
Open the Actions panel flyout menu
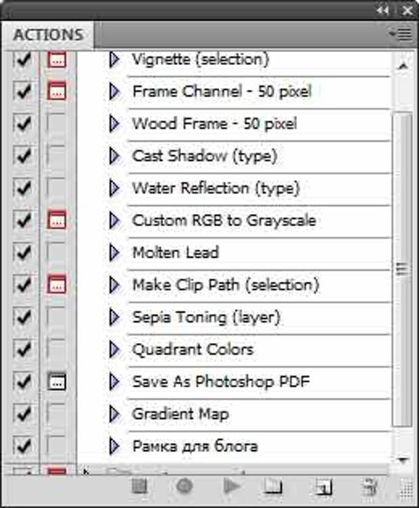pos(401,33)
